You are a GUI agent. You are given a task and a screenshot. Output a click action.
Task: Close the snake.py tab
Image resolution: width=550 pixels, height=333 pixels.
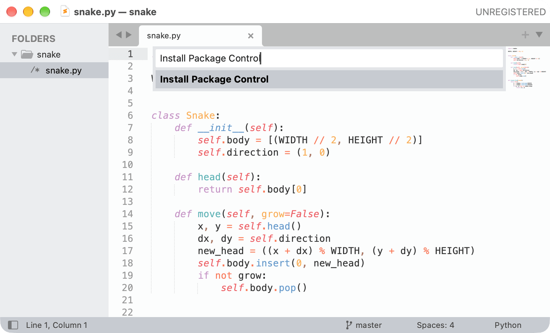point(251,36)
